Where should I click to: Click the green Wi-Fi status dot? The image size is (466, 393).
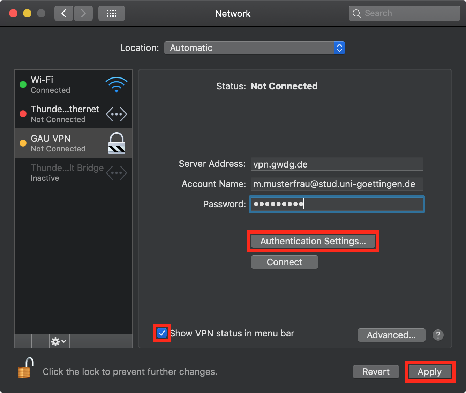[x=23, y=84]
